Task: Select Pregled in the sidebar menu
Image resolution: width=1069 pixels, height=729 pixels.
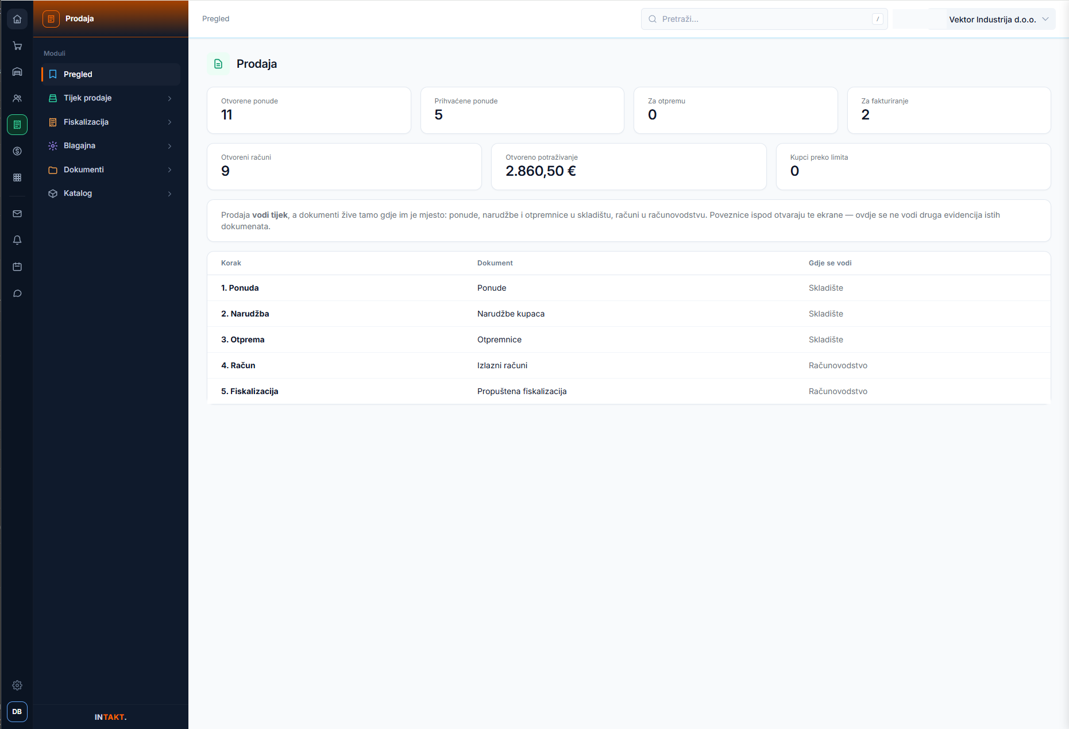Action: click(x=111, y=74)
